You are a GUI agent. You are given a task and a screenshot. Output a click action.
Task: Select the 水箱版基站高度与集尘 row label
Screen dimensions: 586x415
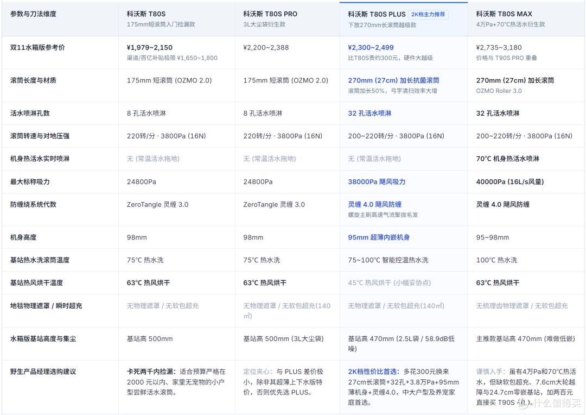43,338
